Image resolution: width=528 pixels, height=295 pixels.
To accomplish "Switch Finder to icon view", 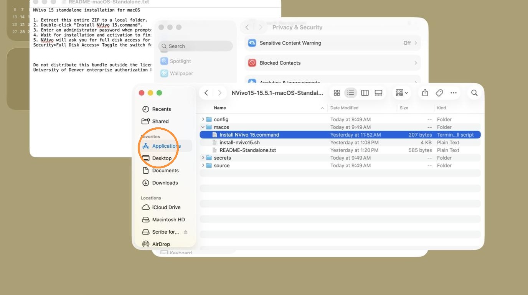I will [x=337, y=93].
